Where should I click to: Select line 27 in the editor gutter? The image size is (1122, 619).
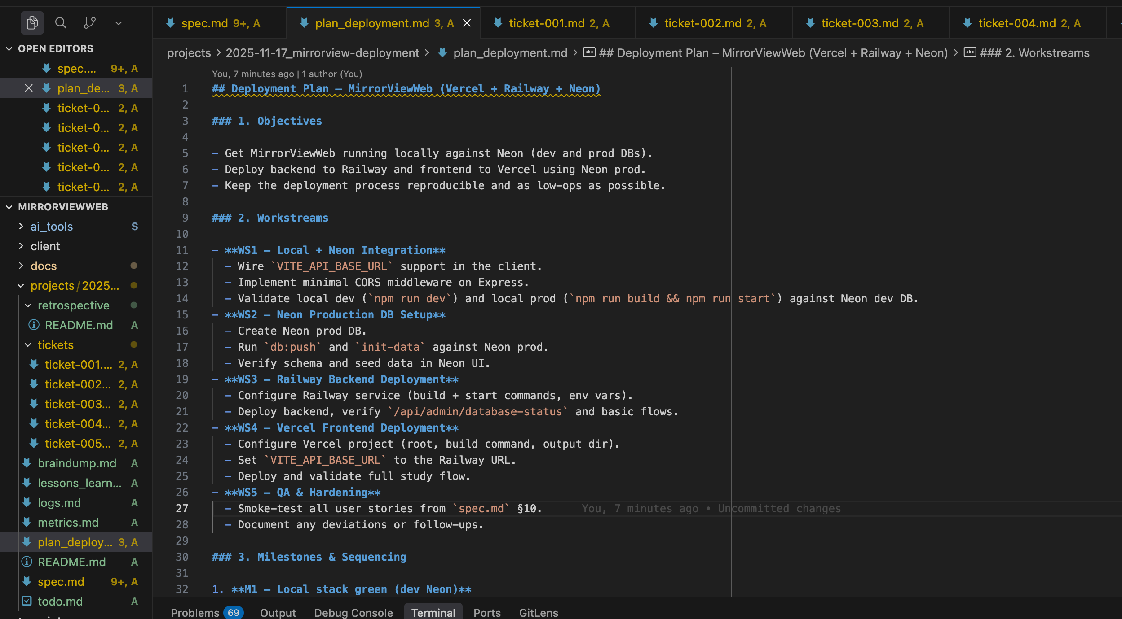click(182, 508)
